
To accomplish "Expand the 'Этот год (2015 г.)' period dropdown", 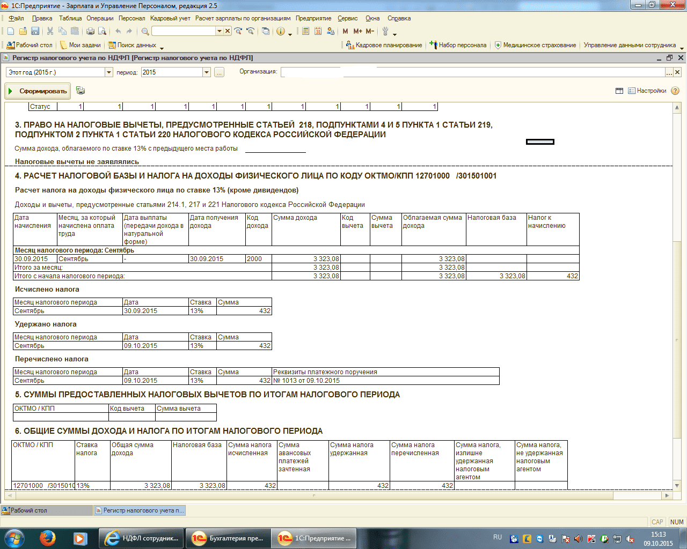I will click(x=109, y=72).
